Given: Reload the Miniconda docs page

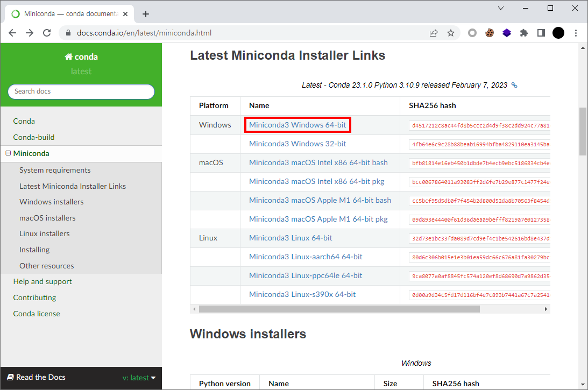Looking at the screenshot, I should [x=47, y=33].
